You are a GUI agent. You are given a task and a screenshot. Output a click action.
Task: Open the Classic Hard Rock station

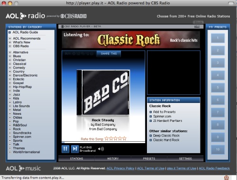tap(166, 140)
